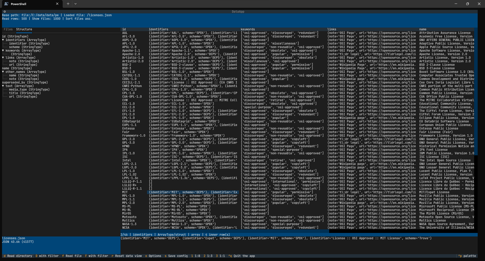The image size is (485, 261).
Task: Switch to the 1:3 layout ratio
Action: point(208,256)
